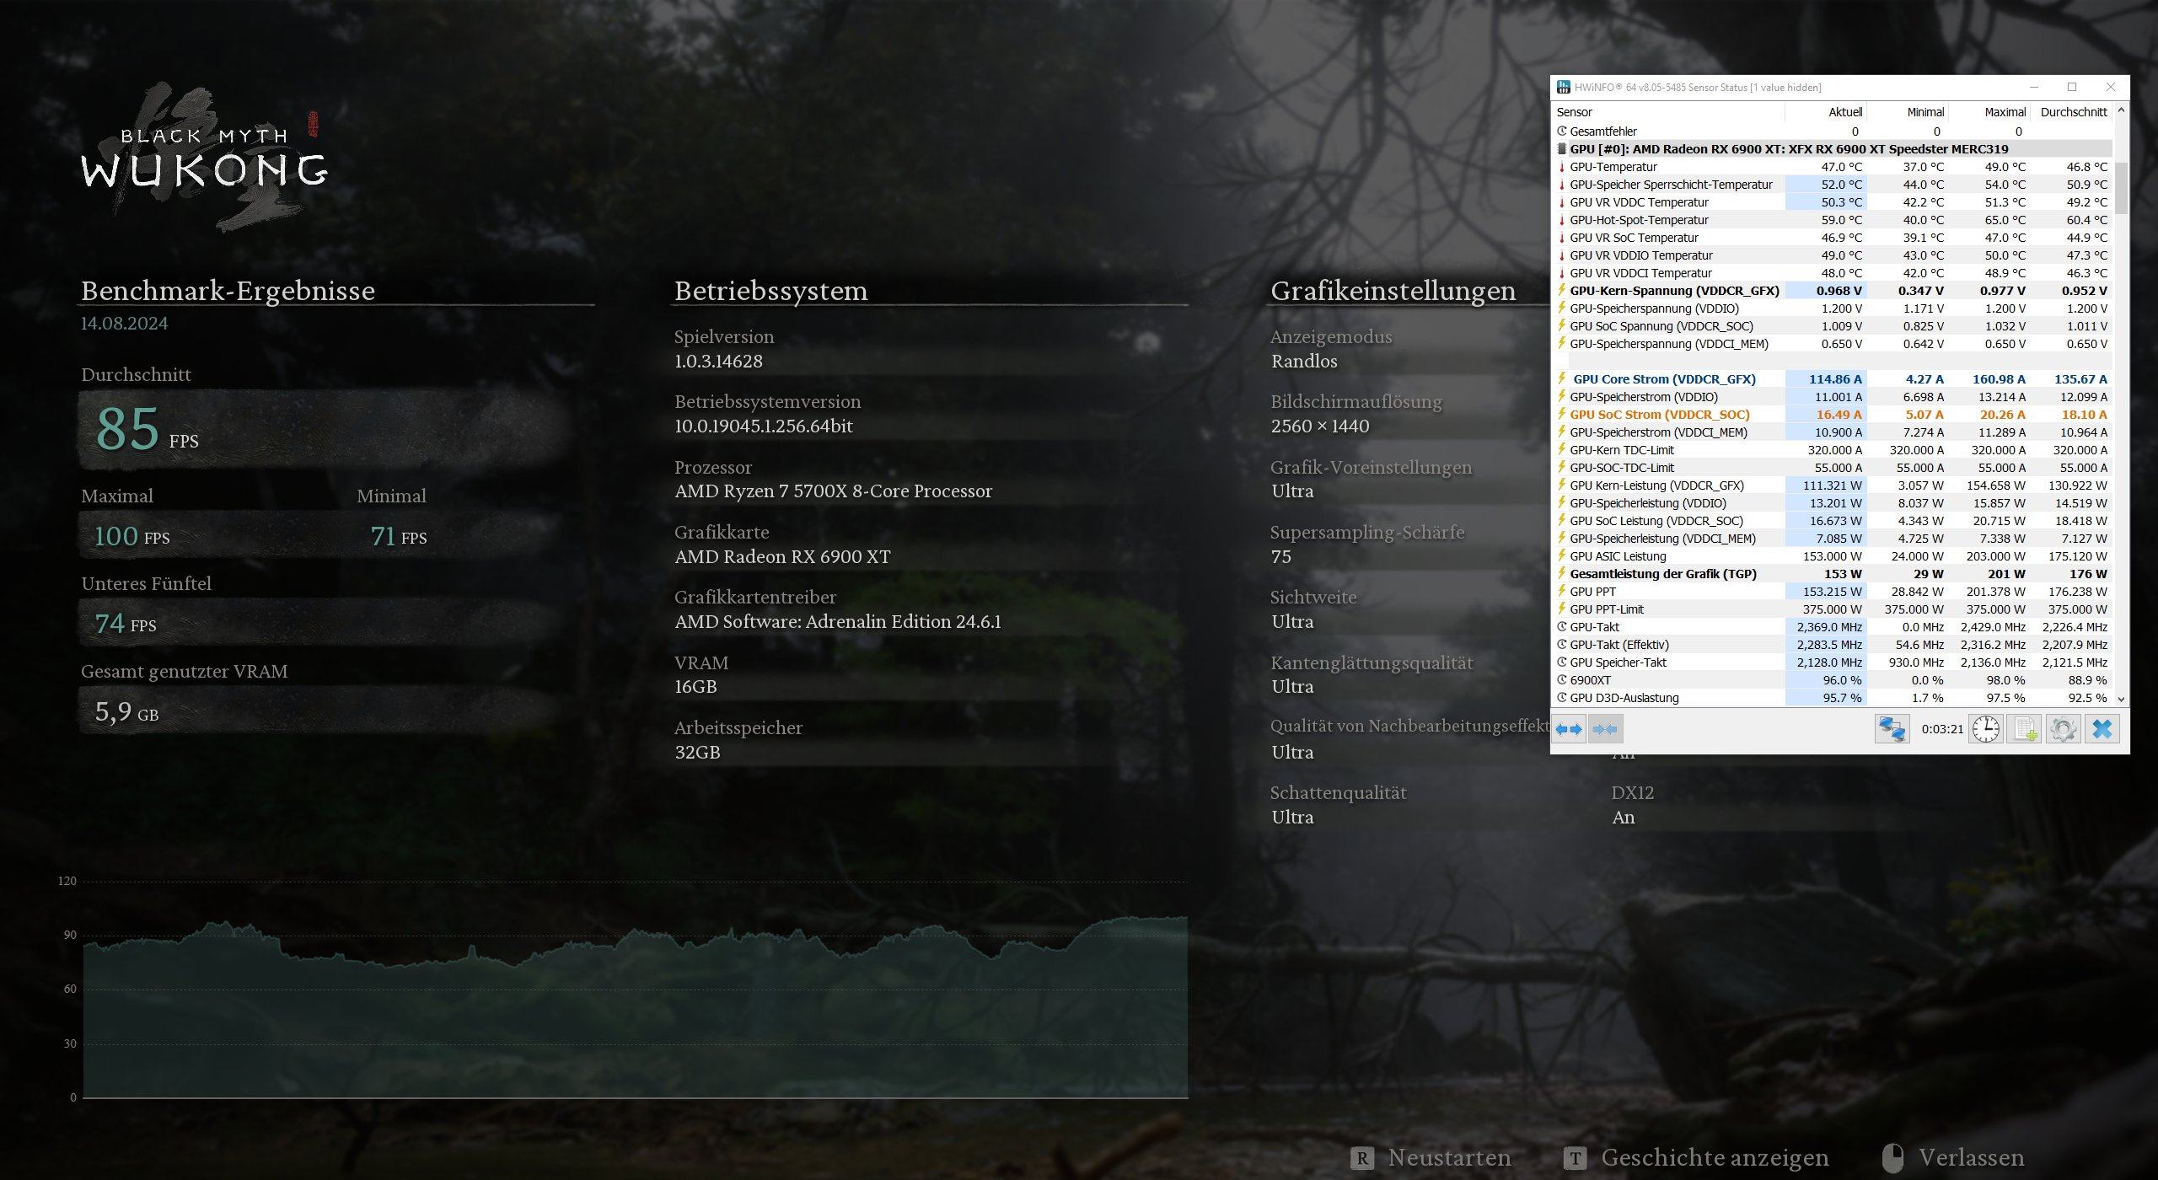Start logging with the sheet-plus icon
2158x1180 pixels.
tap(2025, 729)
